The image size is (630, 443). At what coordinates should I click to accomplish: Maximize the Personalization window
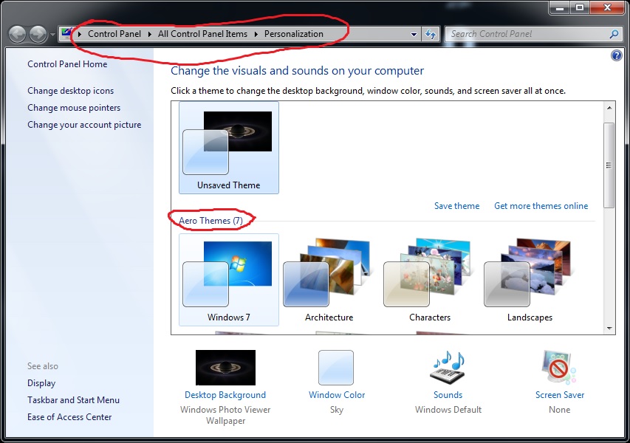(580, 7)
